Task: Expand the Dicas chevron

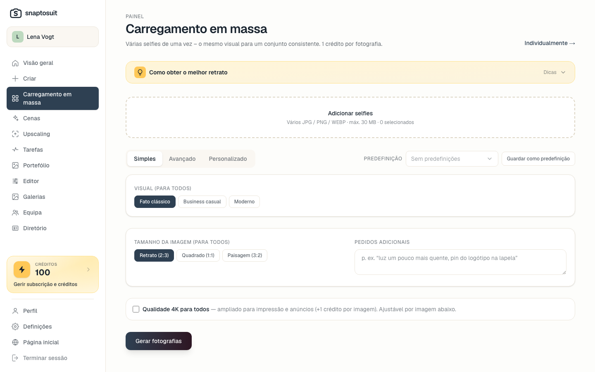Action: click(563, 72)
